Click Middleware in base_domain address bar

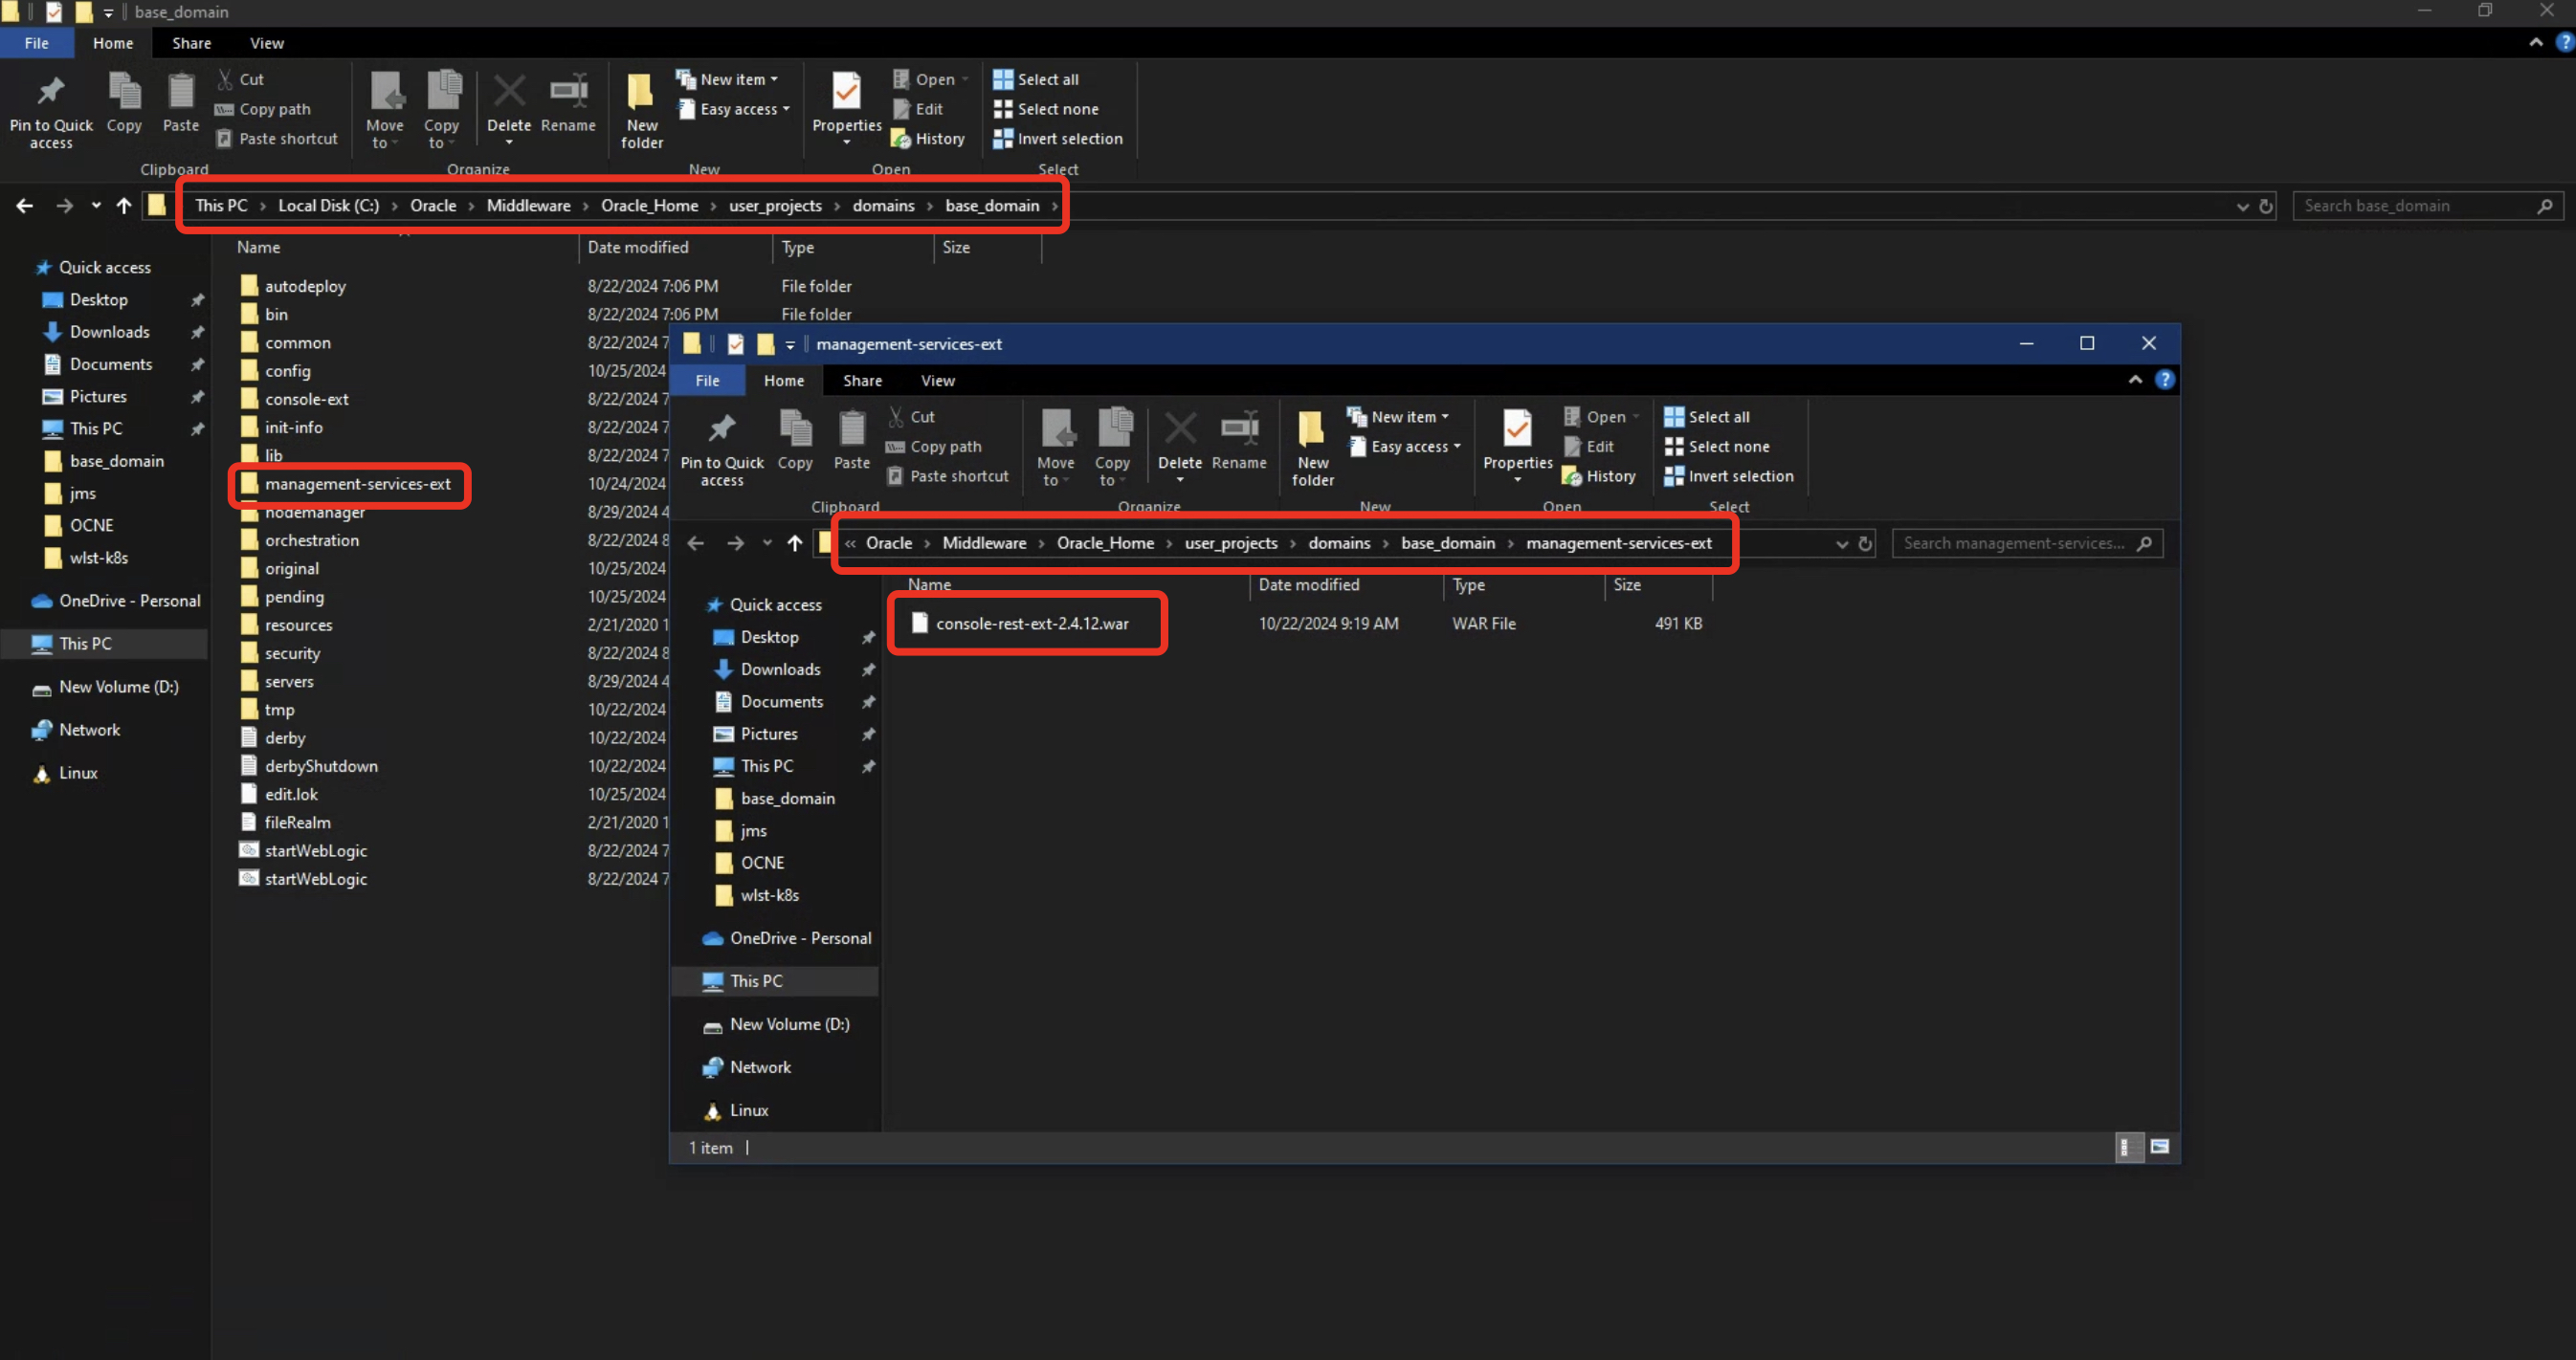coord(528,206)
